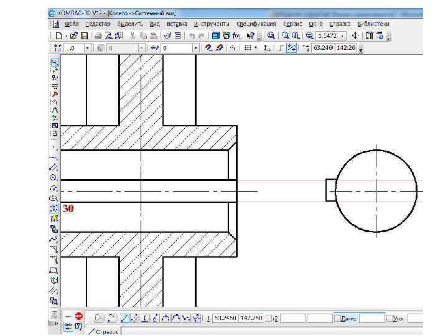Click the Длина value input field
Image resolution: width=448 pixels, height=336 pixels.
click(x=371, y=319)
